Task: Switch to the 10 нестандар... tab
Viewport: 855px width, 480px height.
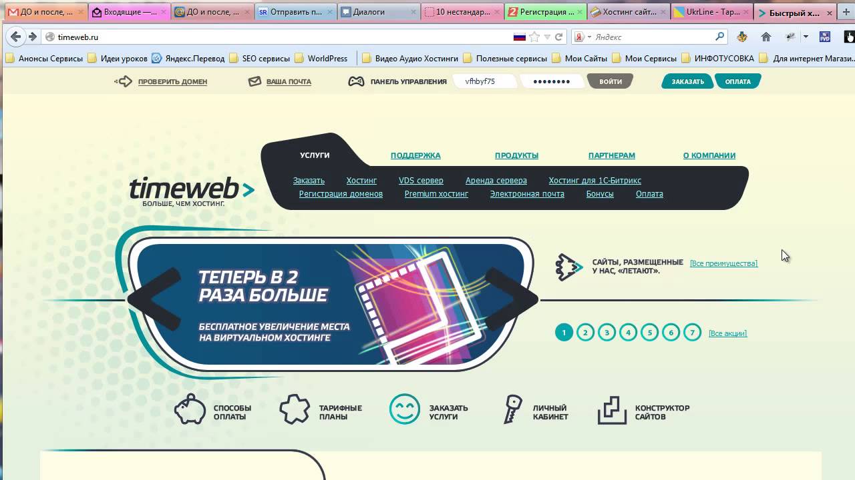Action: [x=462, y=12]
